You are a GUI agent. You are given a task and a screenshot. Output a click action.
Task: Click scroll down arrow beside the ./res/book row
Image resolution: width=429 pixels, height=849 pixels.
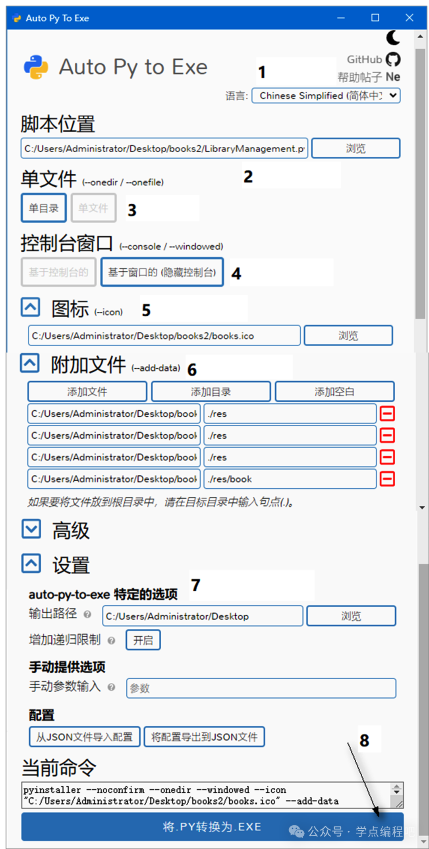[x=422, y=508]
